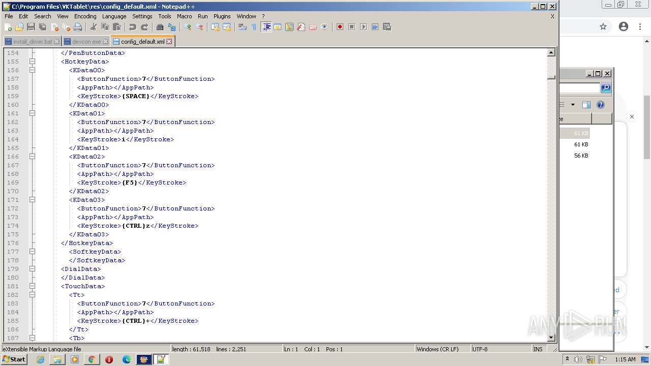The height and width of the screenshot is (366, 651).
Task: Toggle word wrap toolbar button
Action: coord(243,27)
